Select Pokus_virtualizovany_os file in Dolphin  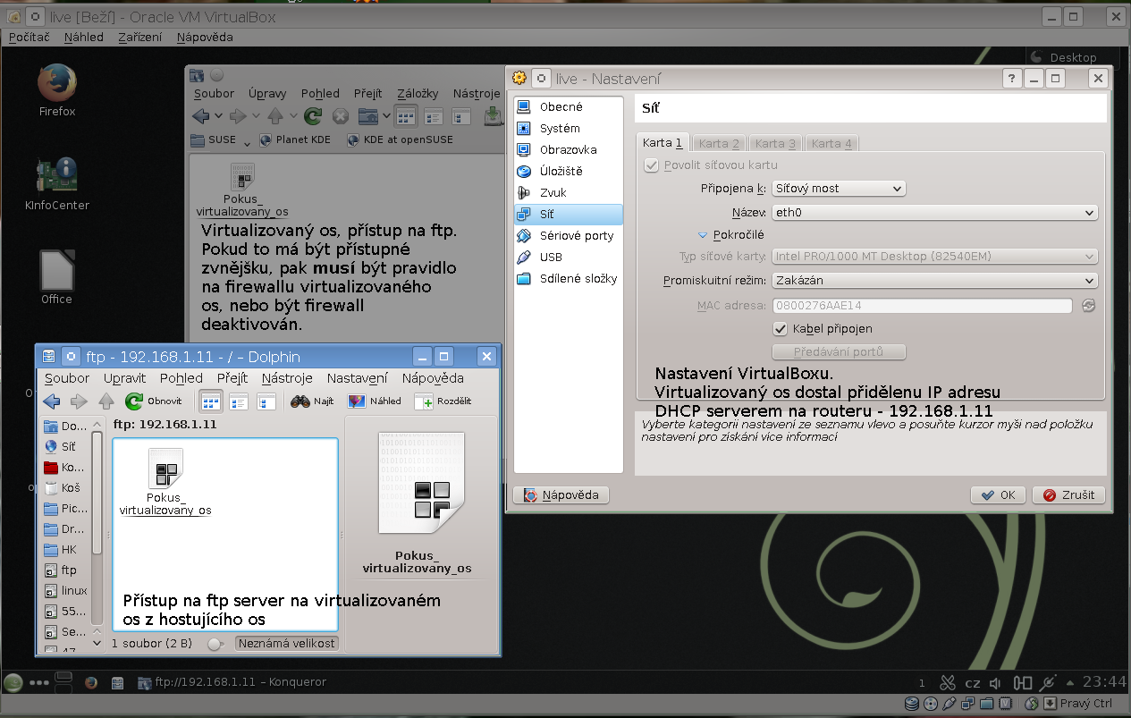coord(165,483)
